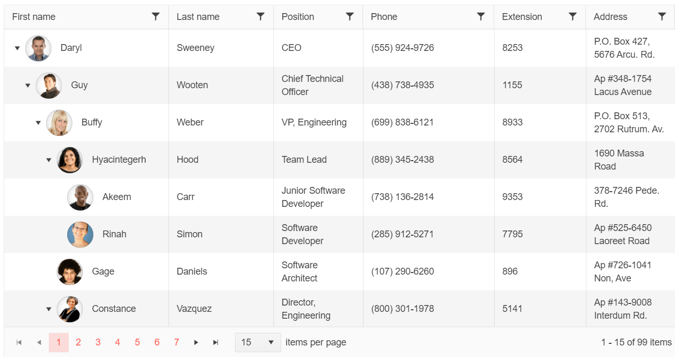Image resolution: width=675 pixels, height=357 pixels.
Task: Open the filter for Address column
Action: pos(662,16)
